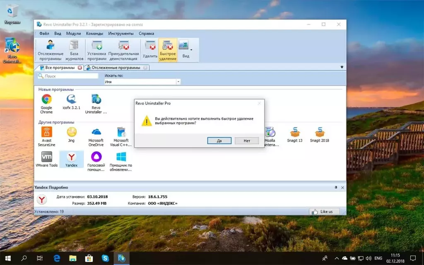Viewport: 424px width, 265px height.
Task: Open Отслеженные программы toolbar module
Action: (51, 50)
